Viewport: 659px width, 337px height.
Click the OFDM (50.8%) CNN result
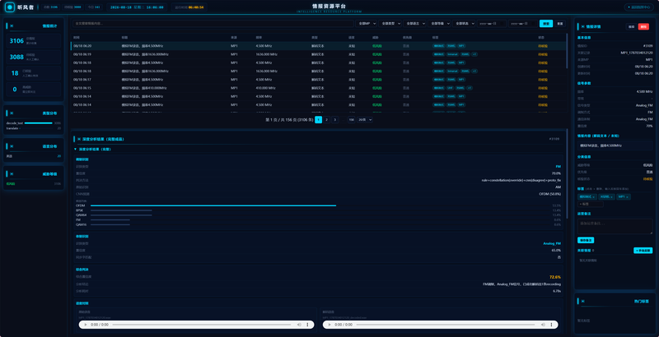pos(550,194)
